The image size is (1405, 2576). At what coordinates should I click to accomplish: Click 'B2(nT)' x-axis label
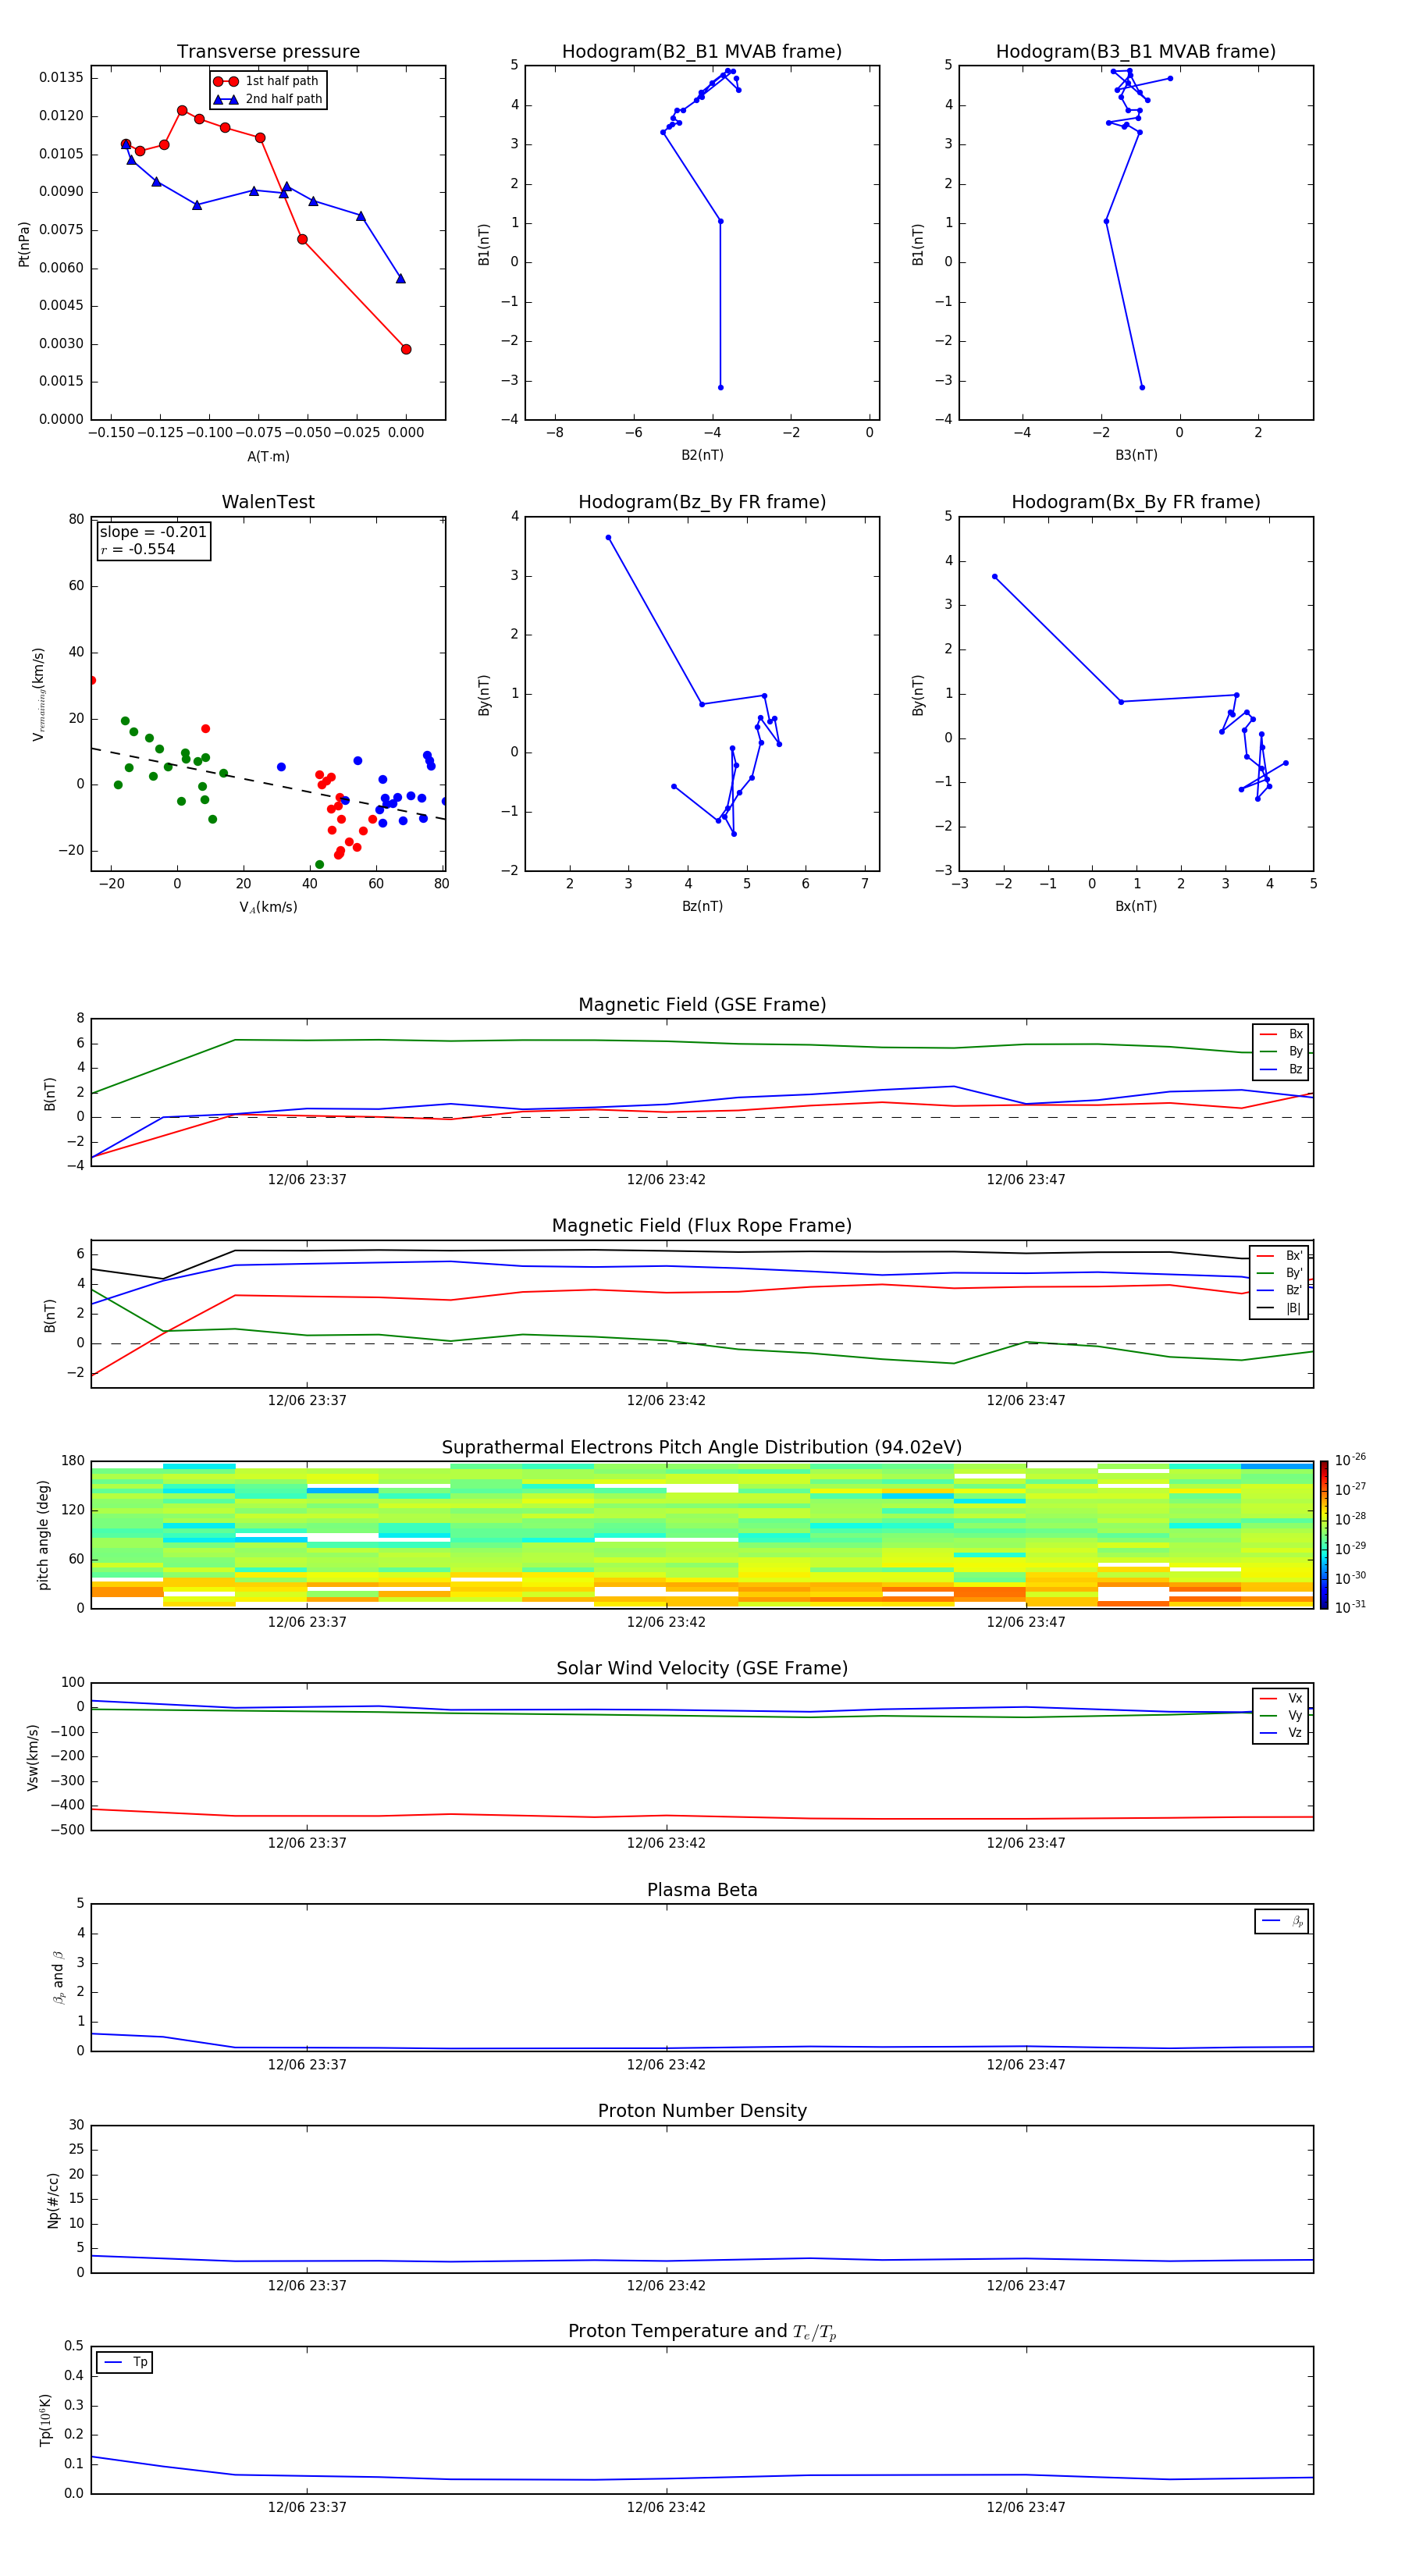click(x=702, y=455)
